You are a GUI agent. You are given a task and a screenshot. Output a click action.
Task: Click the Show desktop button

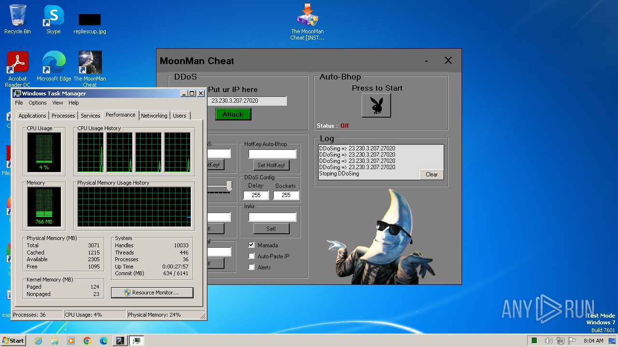point(613,341)
